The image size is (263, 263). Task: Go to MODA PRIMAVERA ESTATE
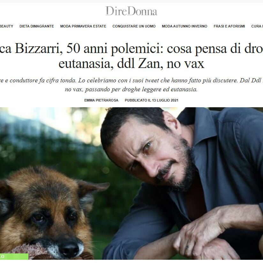click(x=83, y=26)
